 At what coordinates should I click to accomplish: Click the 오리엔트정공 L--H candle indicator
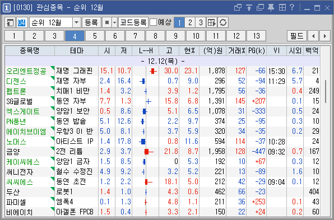click(153, 71)
